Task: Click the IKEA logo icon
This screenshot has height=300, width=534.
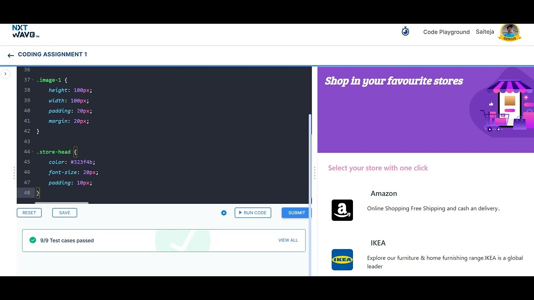Action: tap(342, 260)
